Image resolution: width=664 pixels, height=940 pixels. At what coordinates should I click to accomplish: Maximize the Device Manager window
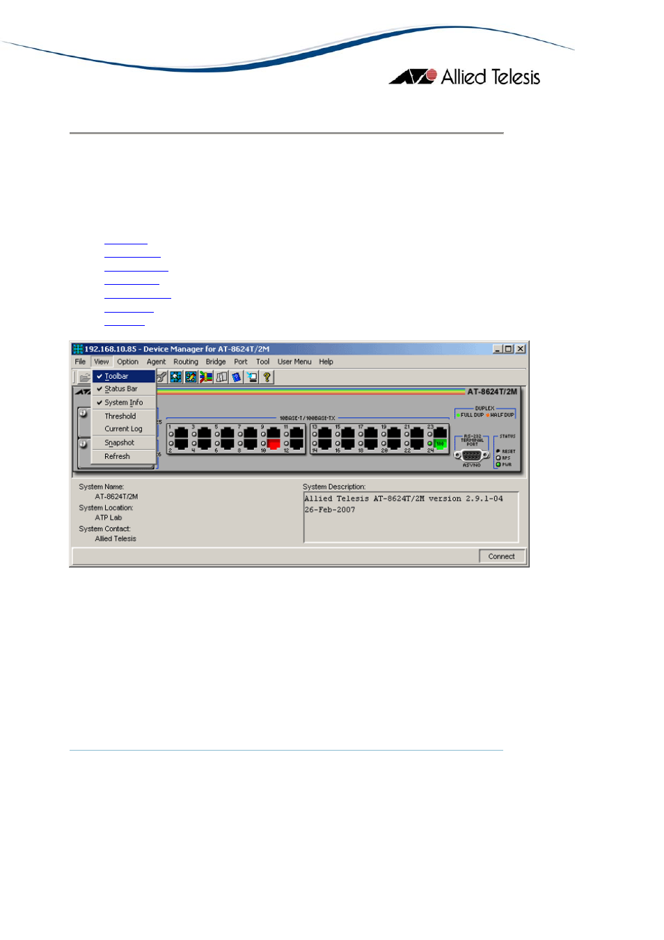tap(508, 349)
